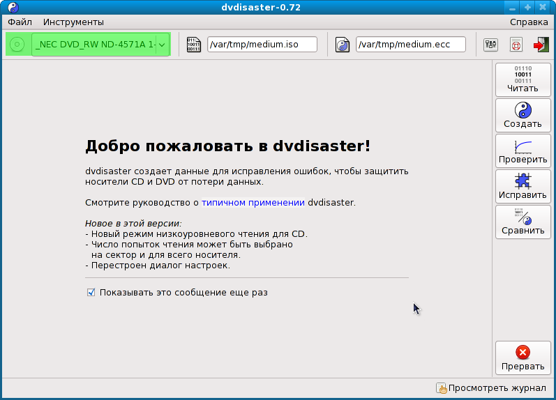The image size is (556, 400).
Task: Focus the /var/tmp/medium.iso path field
Action: [262, 45]
